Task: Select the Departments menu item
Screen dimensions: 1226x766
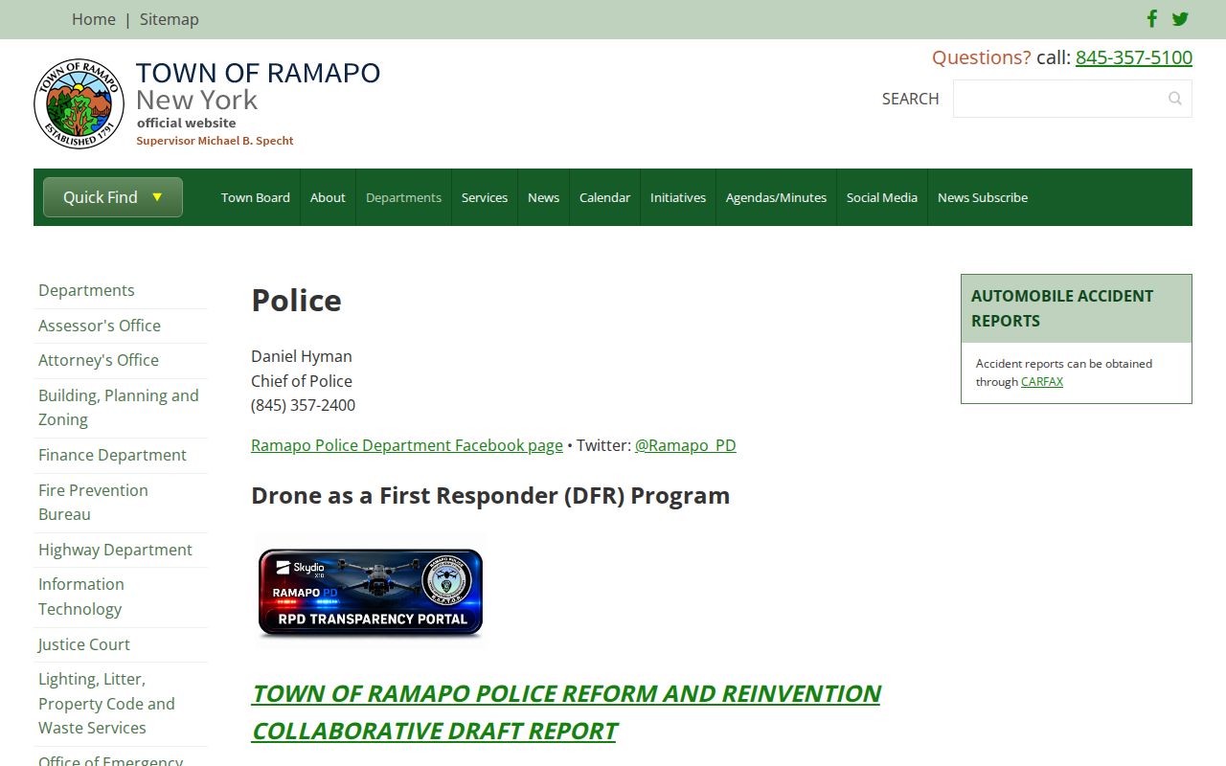Action: (403, 197)
